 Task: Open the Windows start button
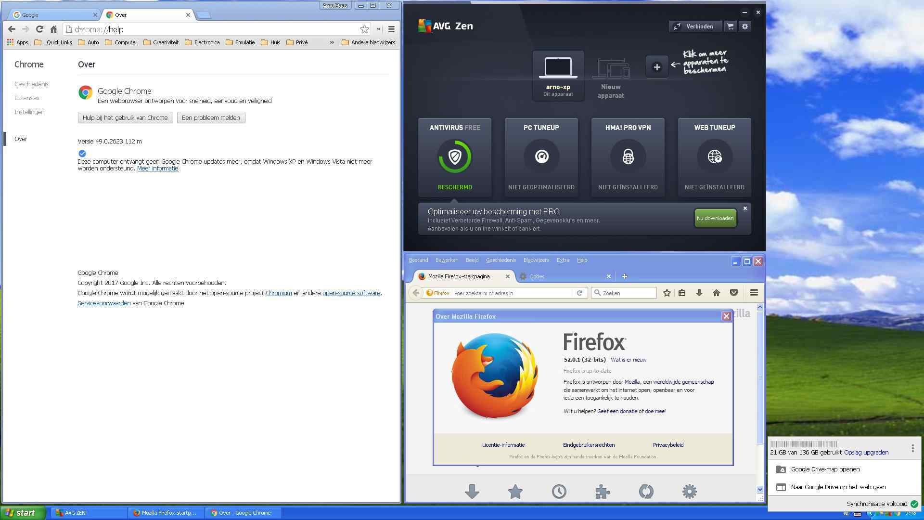tap(23, 513)
